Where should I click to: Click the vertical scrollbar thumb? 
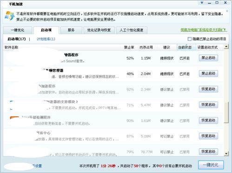point(226,112)
